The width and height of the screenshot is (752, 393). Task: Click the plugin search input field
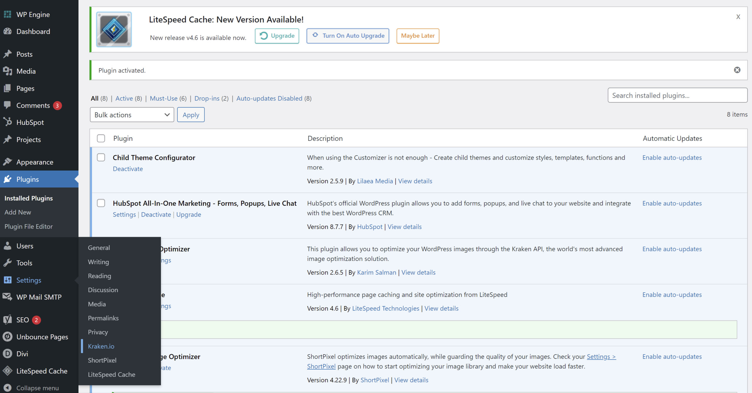675,95
